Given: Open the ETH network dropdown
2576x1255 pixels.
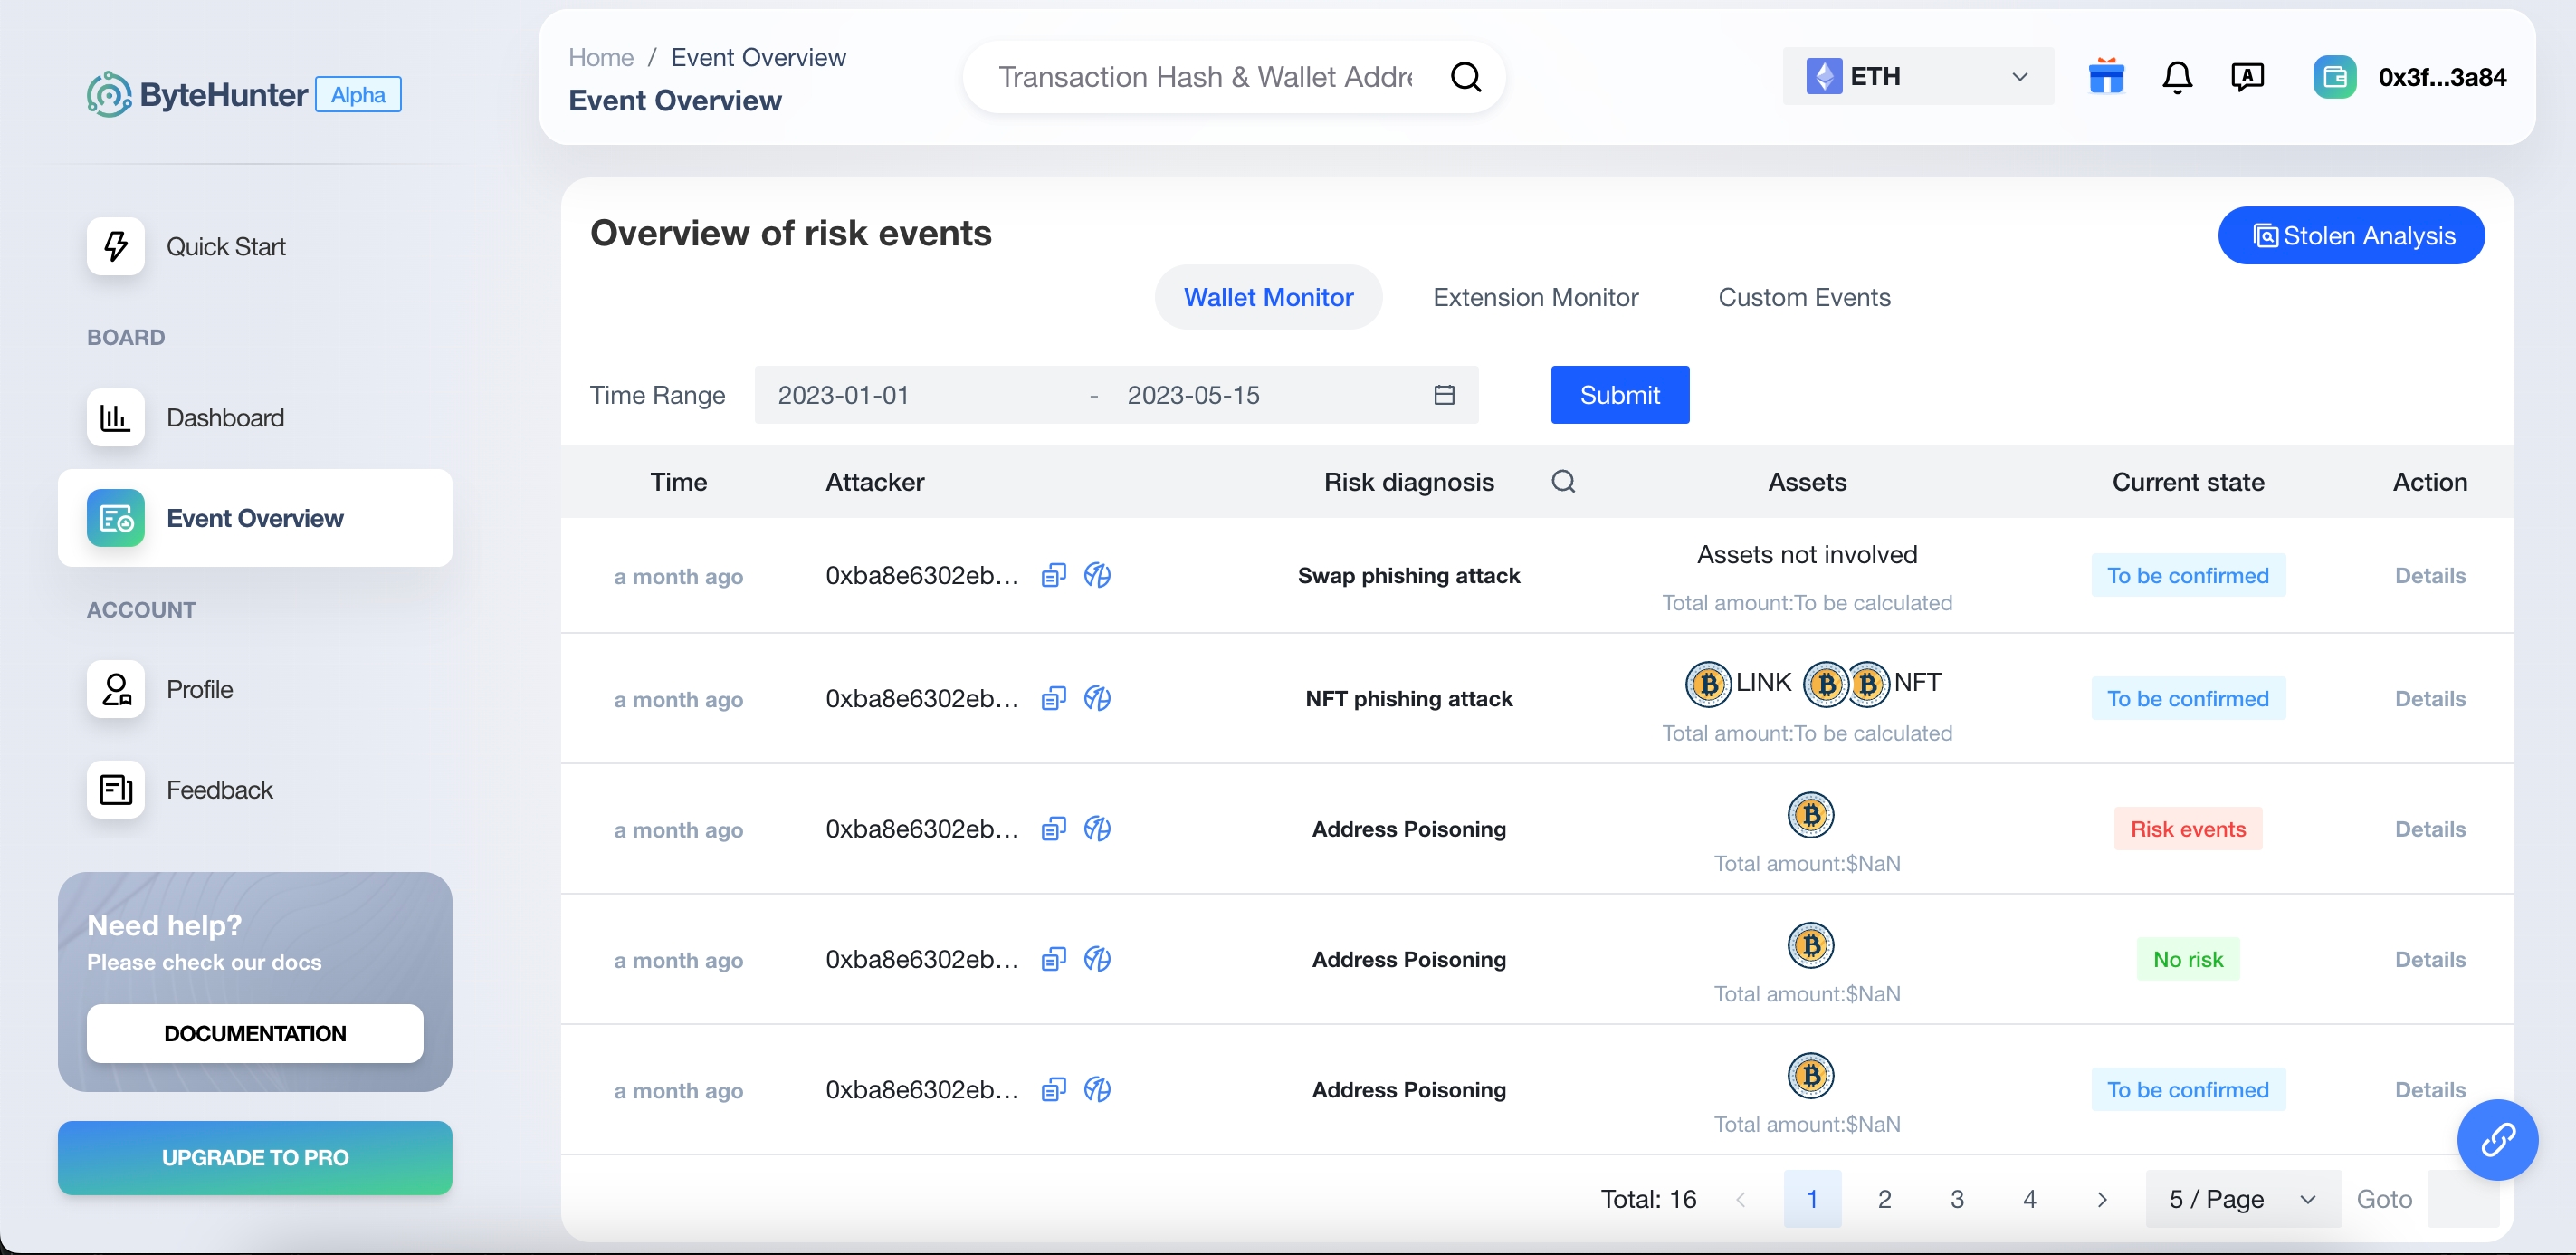Looking at the screenshot, I should coord(1917,76).
